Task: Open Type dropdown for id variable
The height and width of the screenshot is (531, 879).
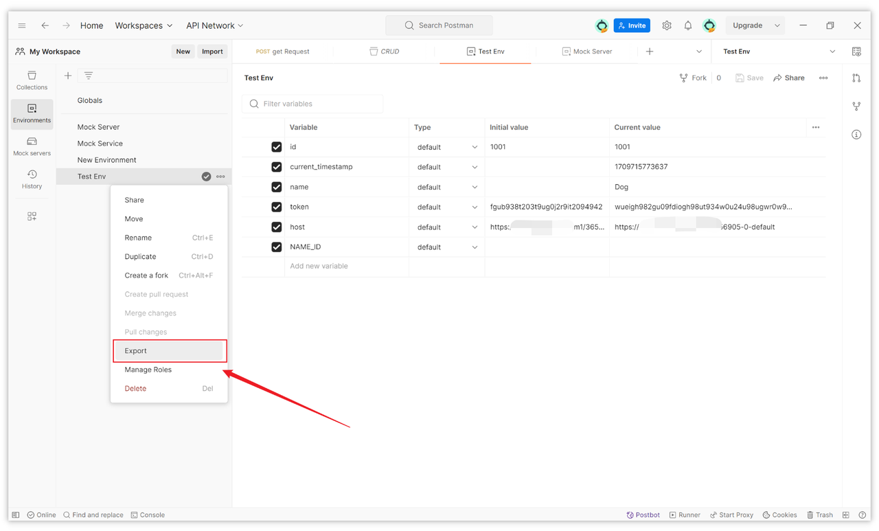Action: coord(447,147)
